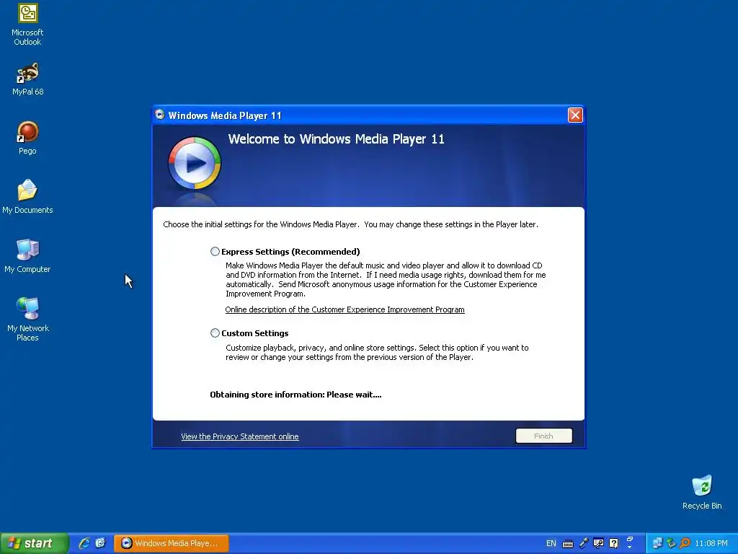The image size is (738, 554).
Task: Close the Windows Media Player 11 dialog
Action: click(575, 115)
